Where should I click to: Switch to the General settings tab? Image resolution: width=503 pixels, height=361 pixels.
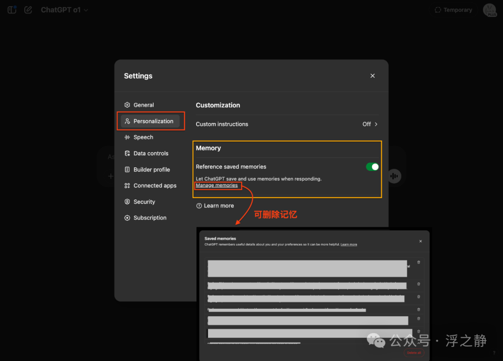(143, 105)
